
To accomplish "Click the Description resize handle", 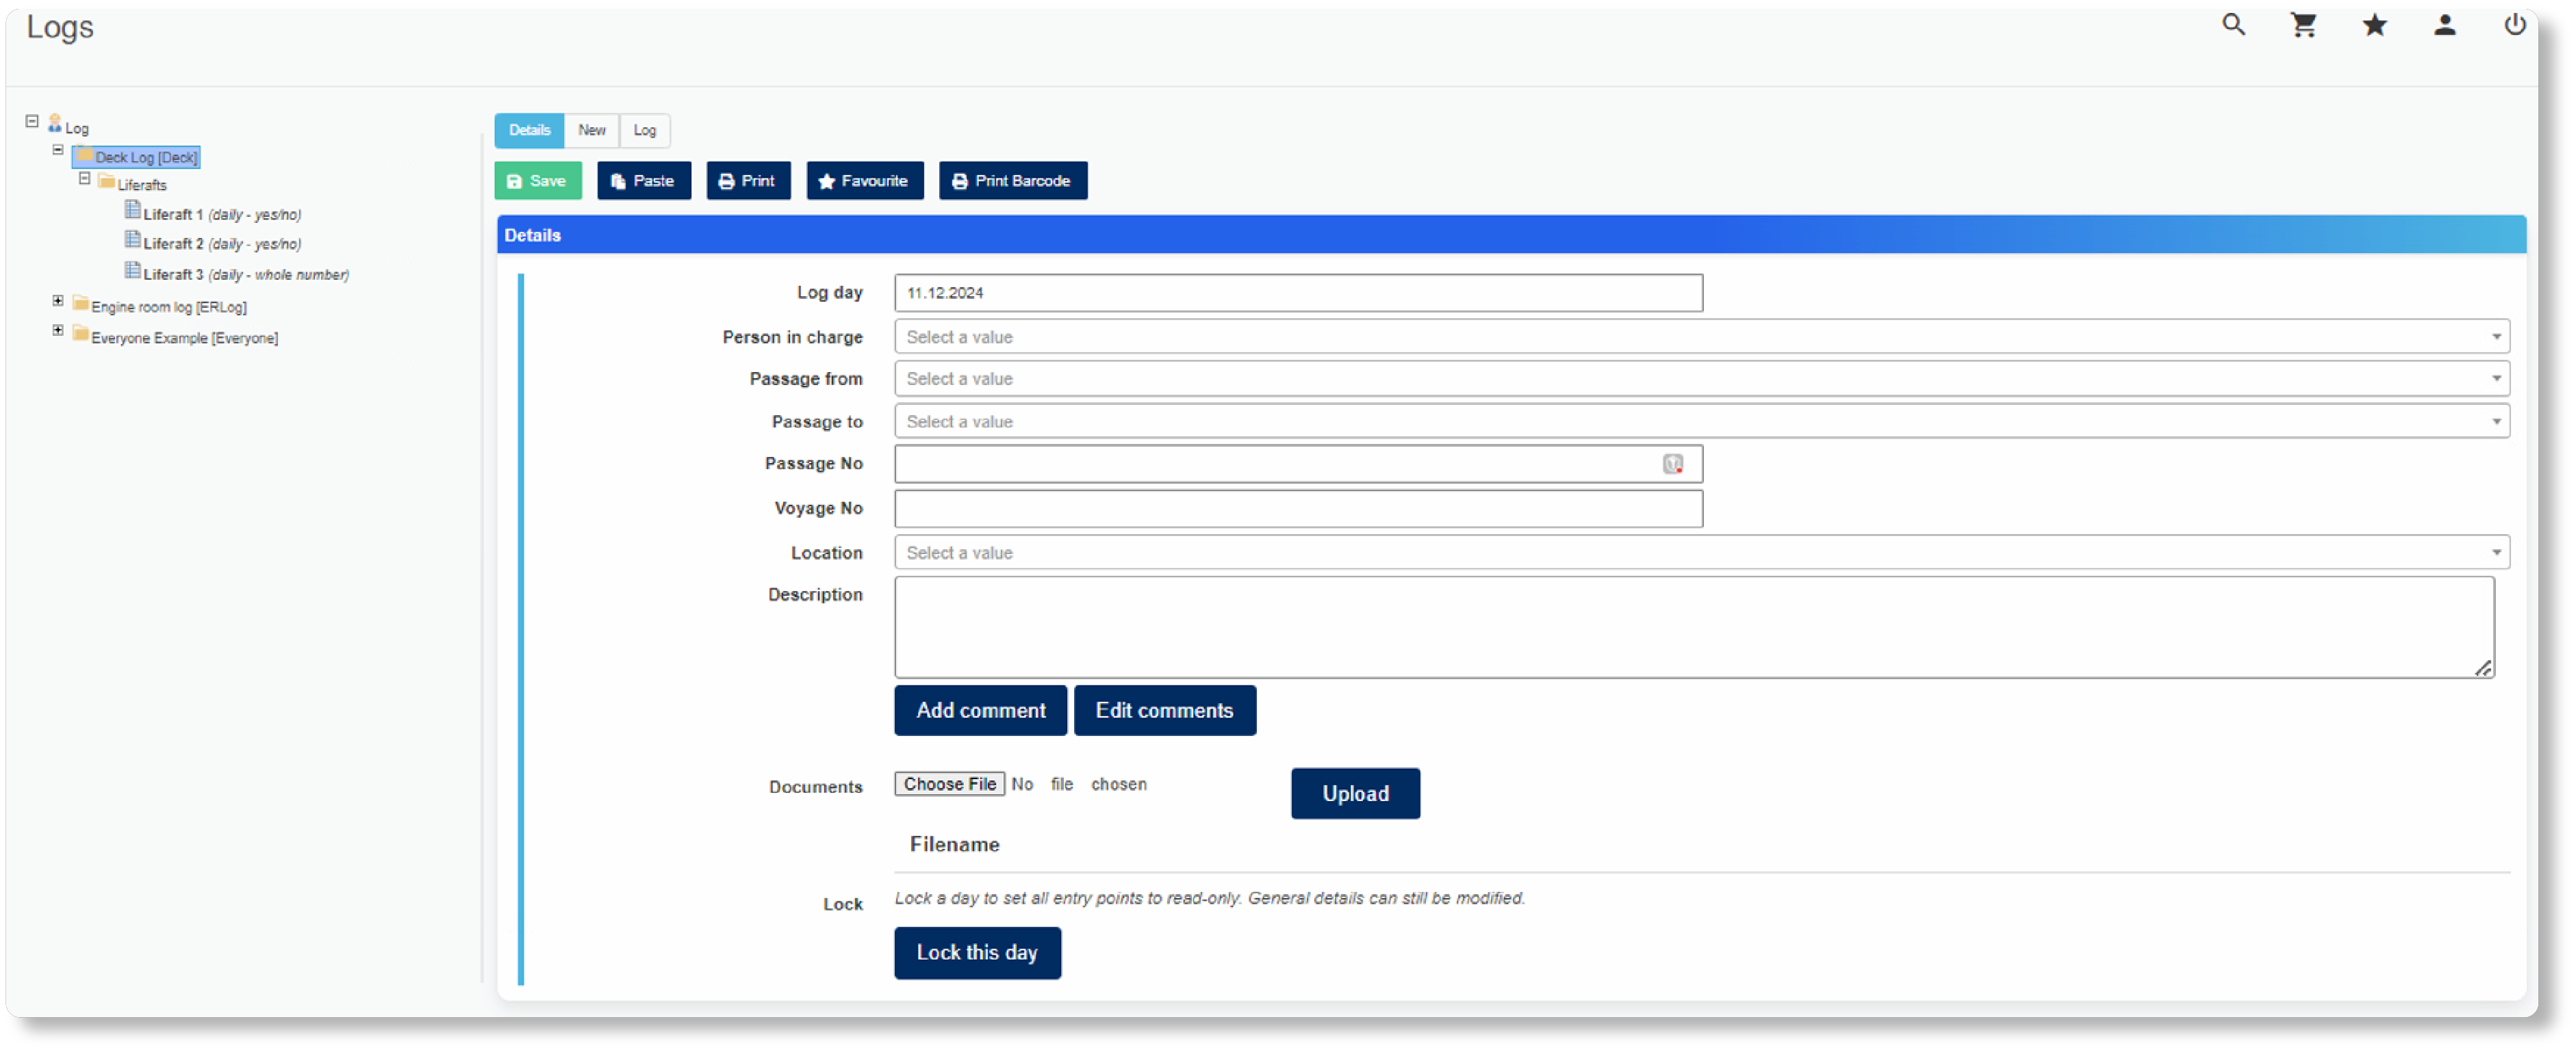I will [2483, 670].
